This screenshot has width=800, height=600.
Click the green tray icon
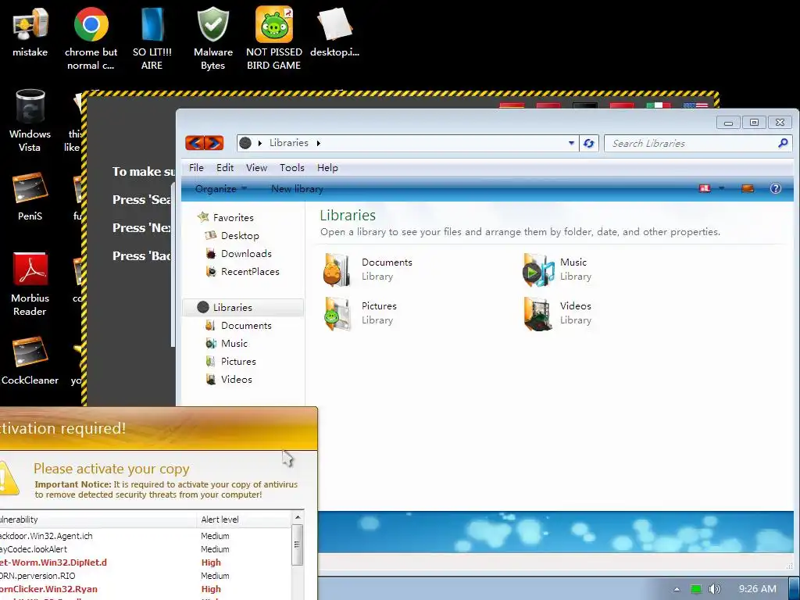pos(696,589)
